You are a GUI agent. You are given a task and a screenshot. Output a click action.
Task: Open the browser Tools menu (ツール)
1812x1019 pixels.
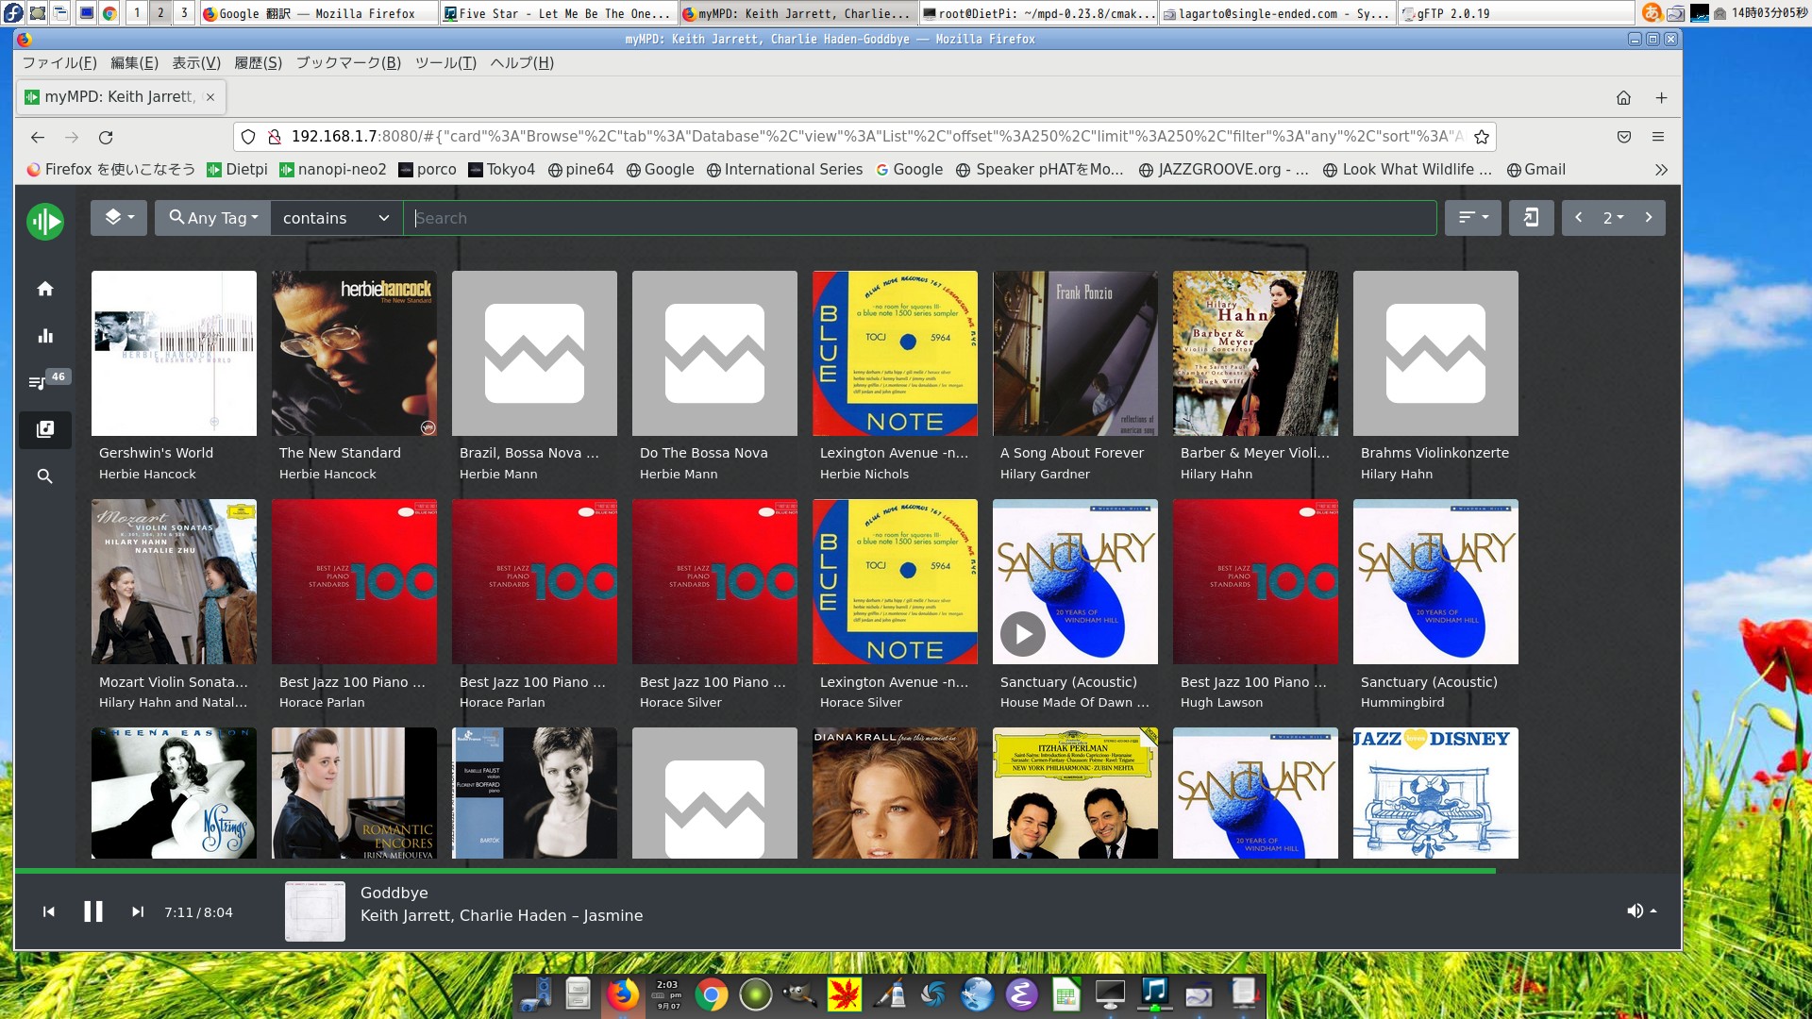tap(445, 63)
